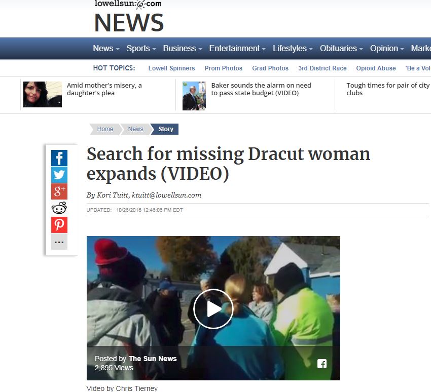The width and height of the screenshot is (431, 392).
Task: Share the story on Facebook
Action: [x=59, y=158]
